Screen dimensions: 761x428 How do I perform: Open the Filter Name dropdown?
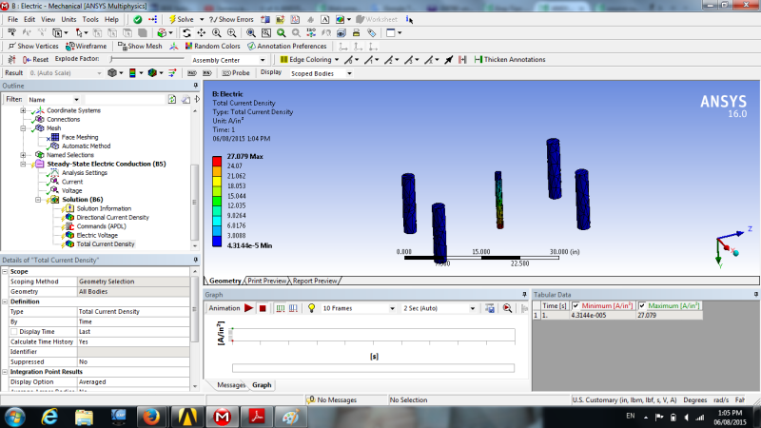click(77, 100)
